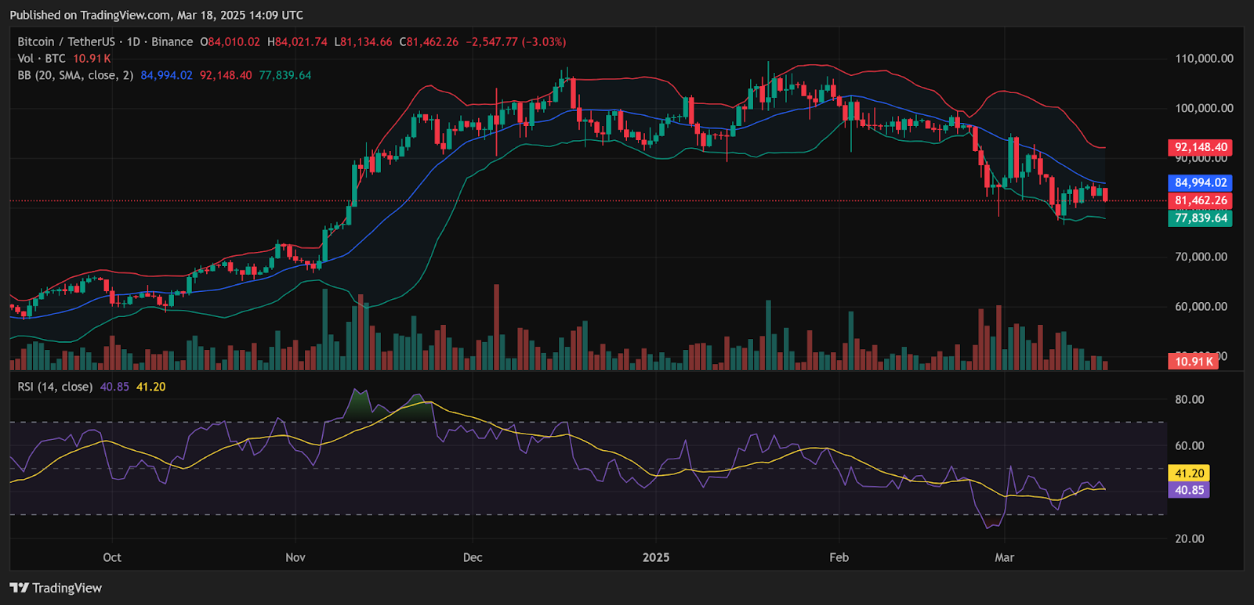The image size is (1254, 605).
Task: Click the 80.00 level on RSI scale
Action: coord(1189,399)
